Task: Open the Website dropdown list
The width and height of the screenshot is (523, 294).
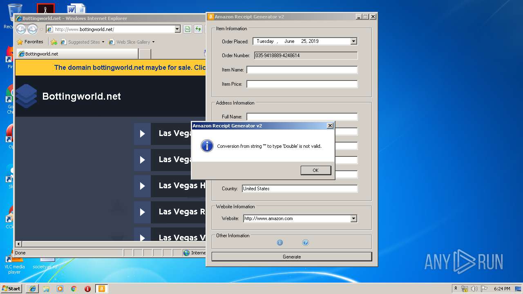Action: pyautogui.click(x=354, y=218)
